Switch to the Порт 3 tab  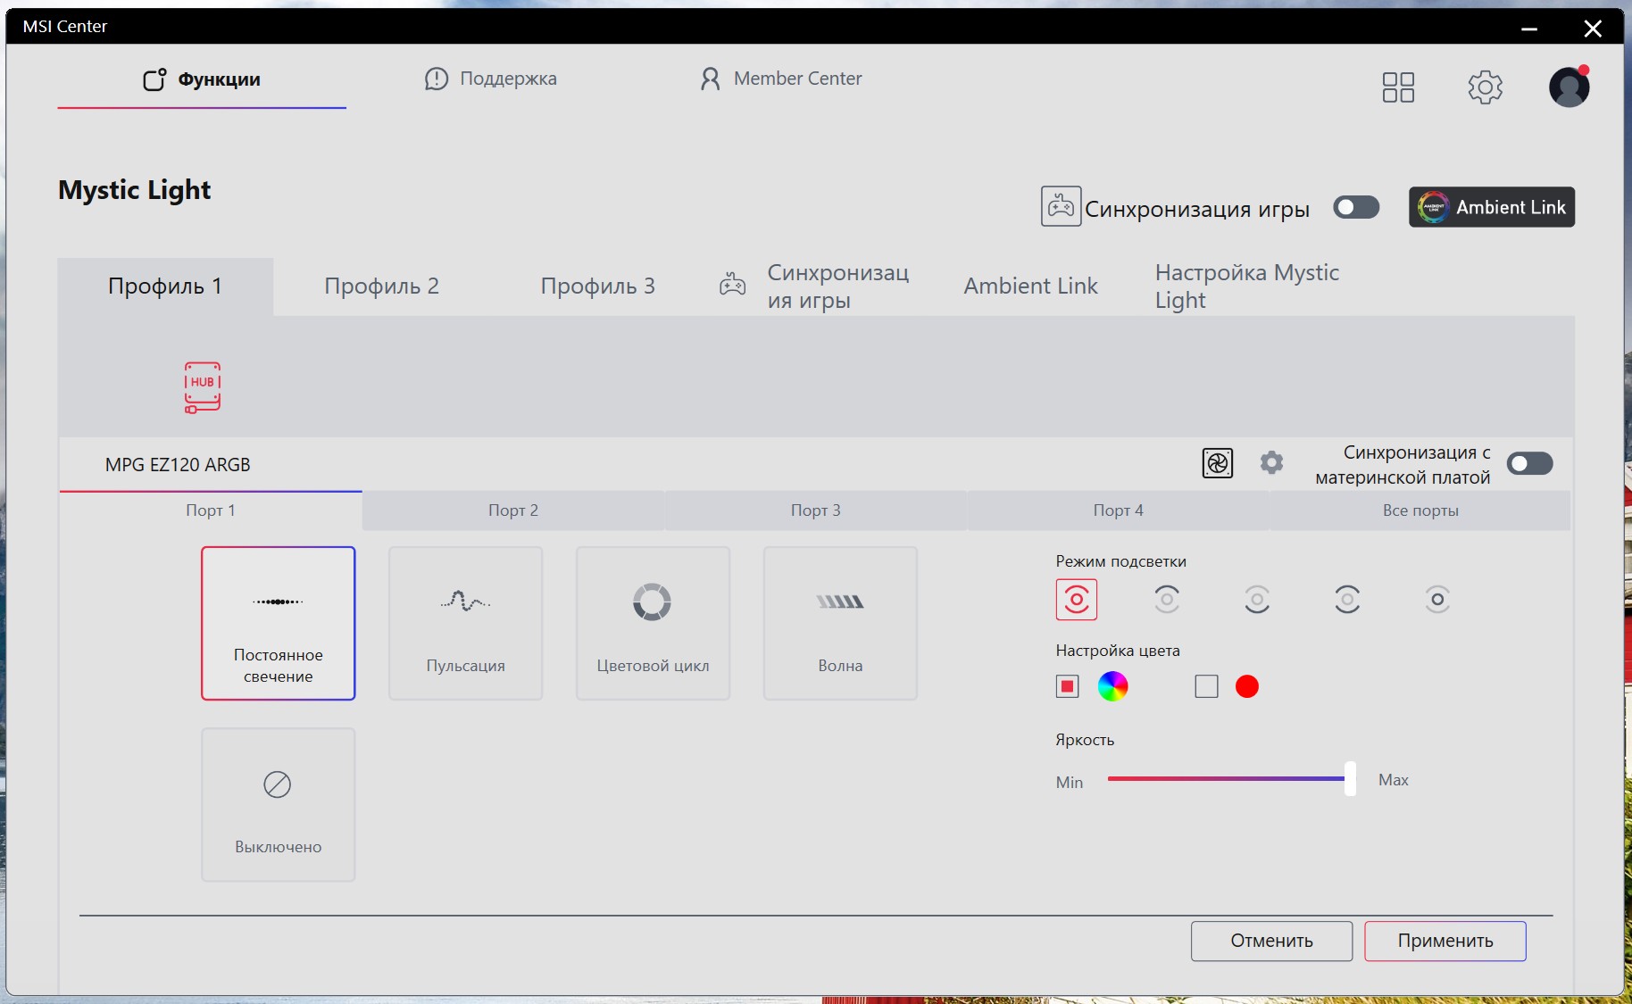pyautogui.click(x=815, y=510)
